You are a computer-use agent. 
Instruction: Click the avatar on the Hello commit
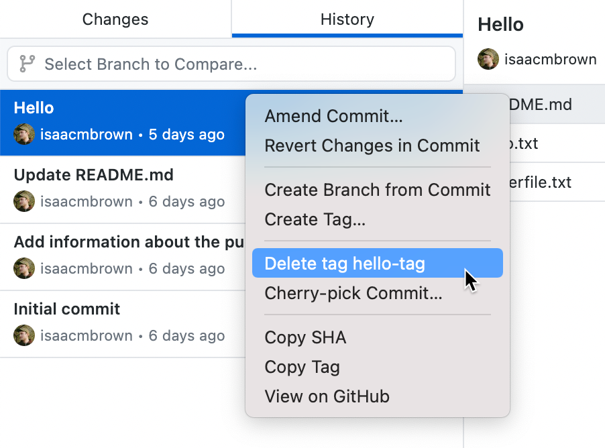click(x=24, y=134)
